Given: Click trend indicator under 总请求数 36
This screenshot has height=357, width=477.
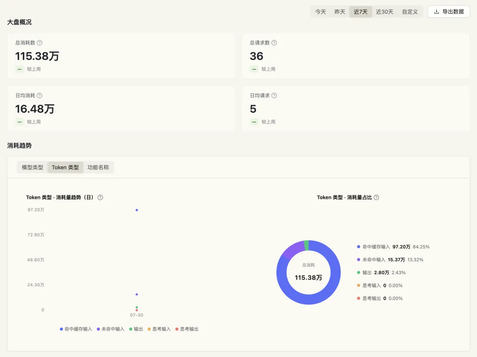Looking at the screenshot, I should 254,69.
